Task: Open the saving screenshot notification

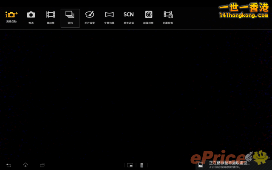Action: (x=234, y=165)
